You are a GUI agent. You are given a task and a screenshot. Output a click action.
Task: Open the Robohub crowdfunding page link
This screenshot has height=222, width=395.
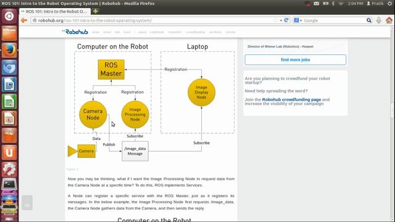tap(291, 99)
